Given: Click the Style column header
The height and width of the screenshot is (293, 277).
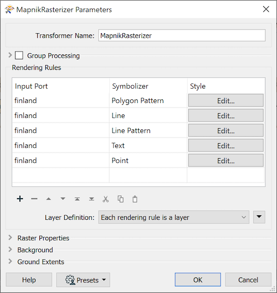Looking at the screenshot, I should 226,86.
